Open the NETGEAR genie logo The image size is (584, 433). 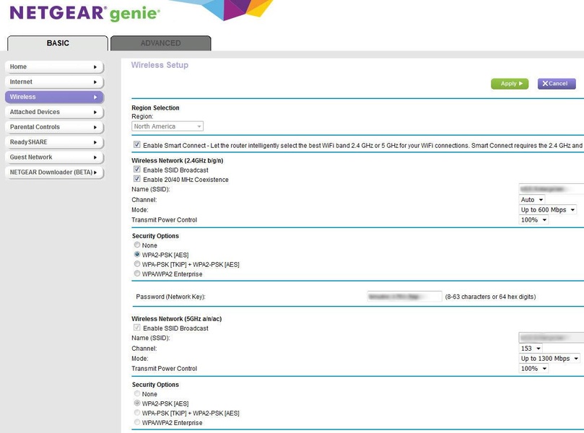click(85, 13)
